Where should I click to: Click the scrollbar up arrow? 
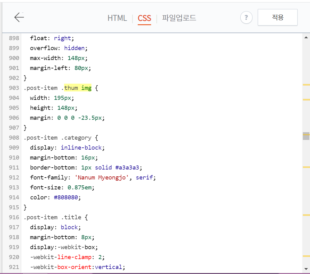pos(306,38)
